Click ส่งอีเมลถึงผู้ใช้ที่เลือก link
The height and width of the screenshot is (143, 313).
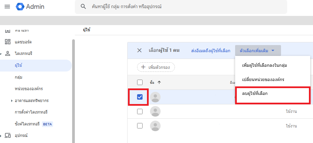click(x=211, y=50)
